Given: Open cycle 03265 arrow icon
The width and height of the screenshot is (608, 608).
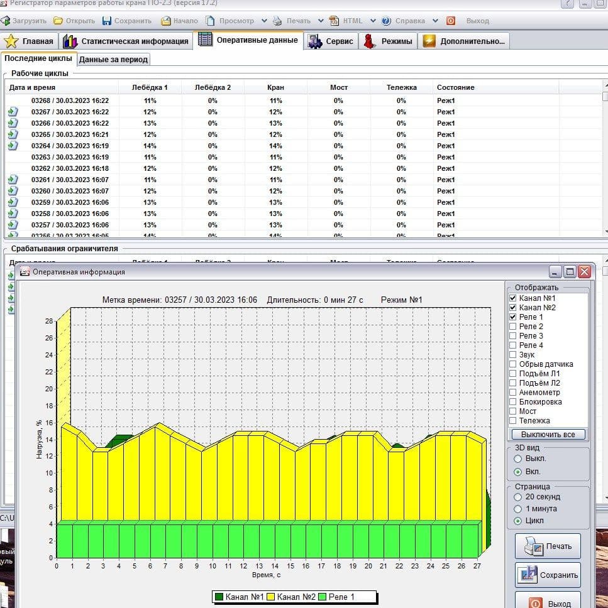Looking at the screenshot, I should pos(13,134).
